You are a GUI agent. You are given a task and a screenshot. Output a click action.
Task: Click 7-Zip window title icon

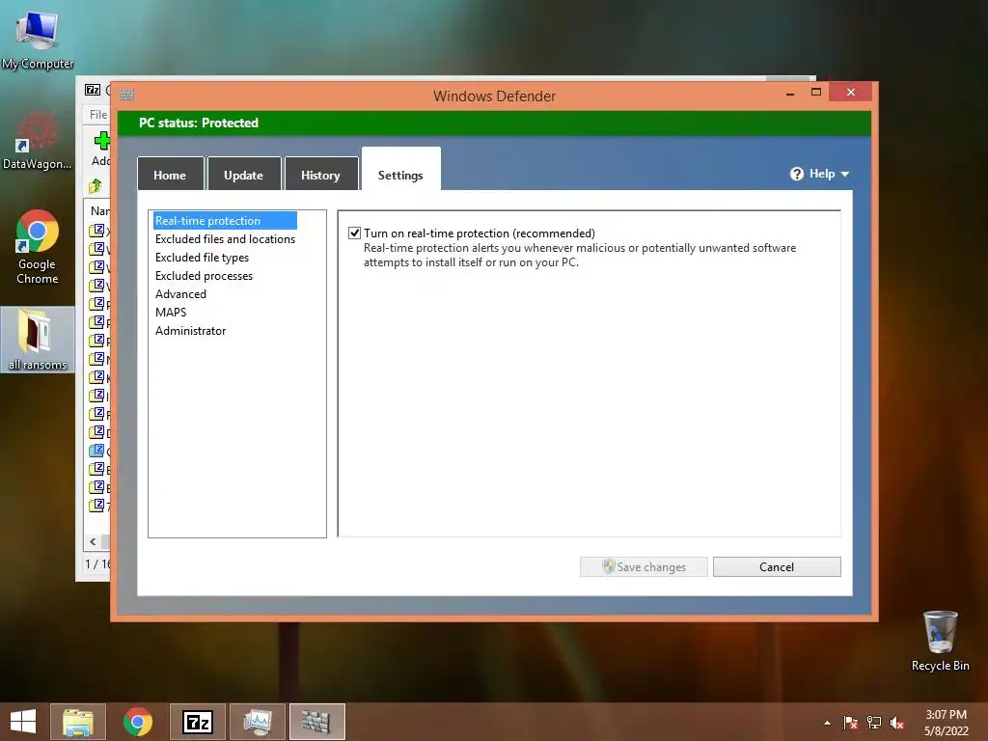(x=93, y=90)
